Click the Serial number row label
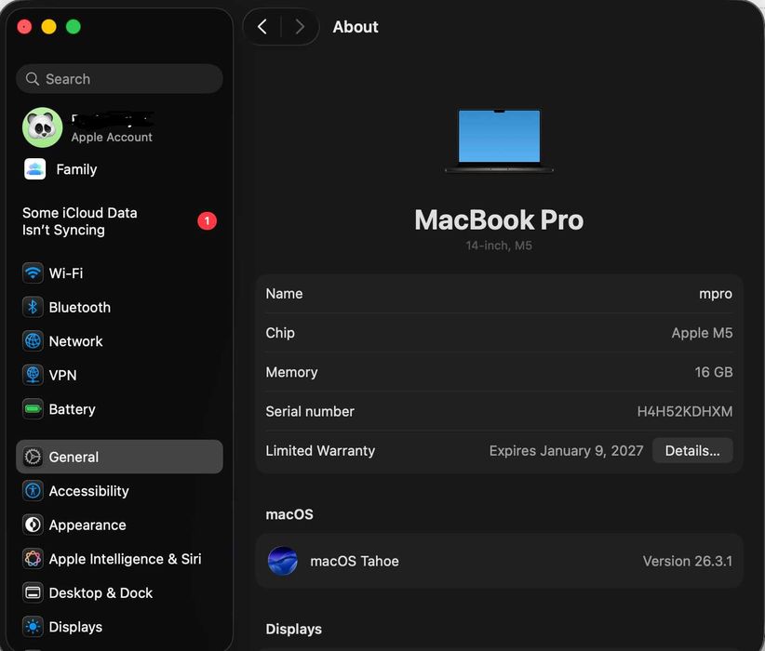 tap(310, 411)
